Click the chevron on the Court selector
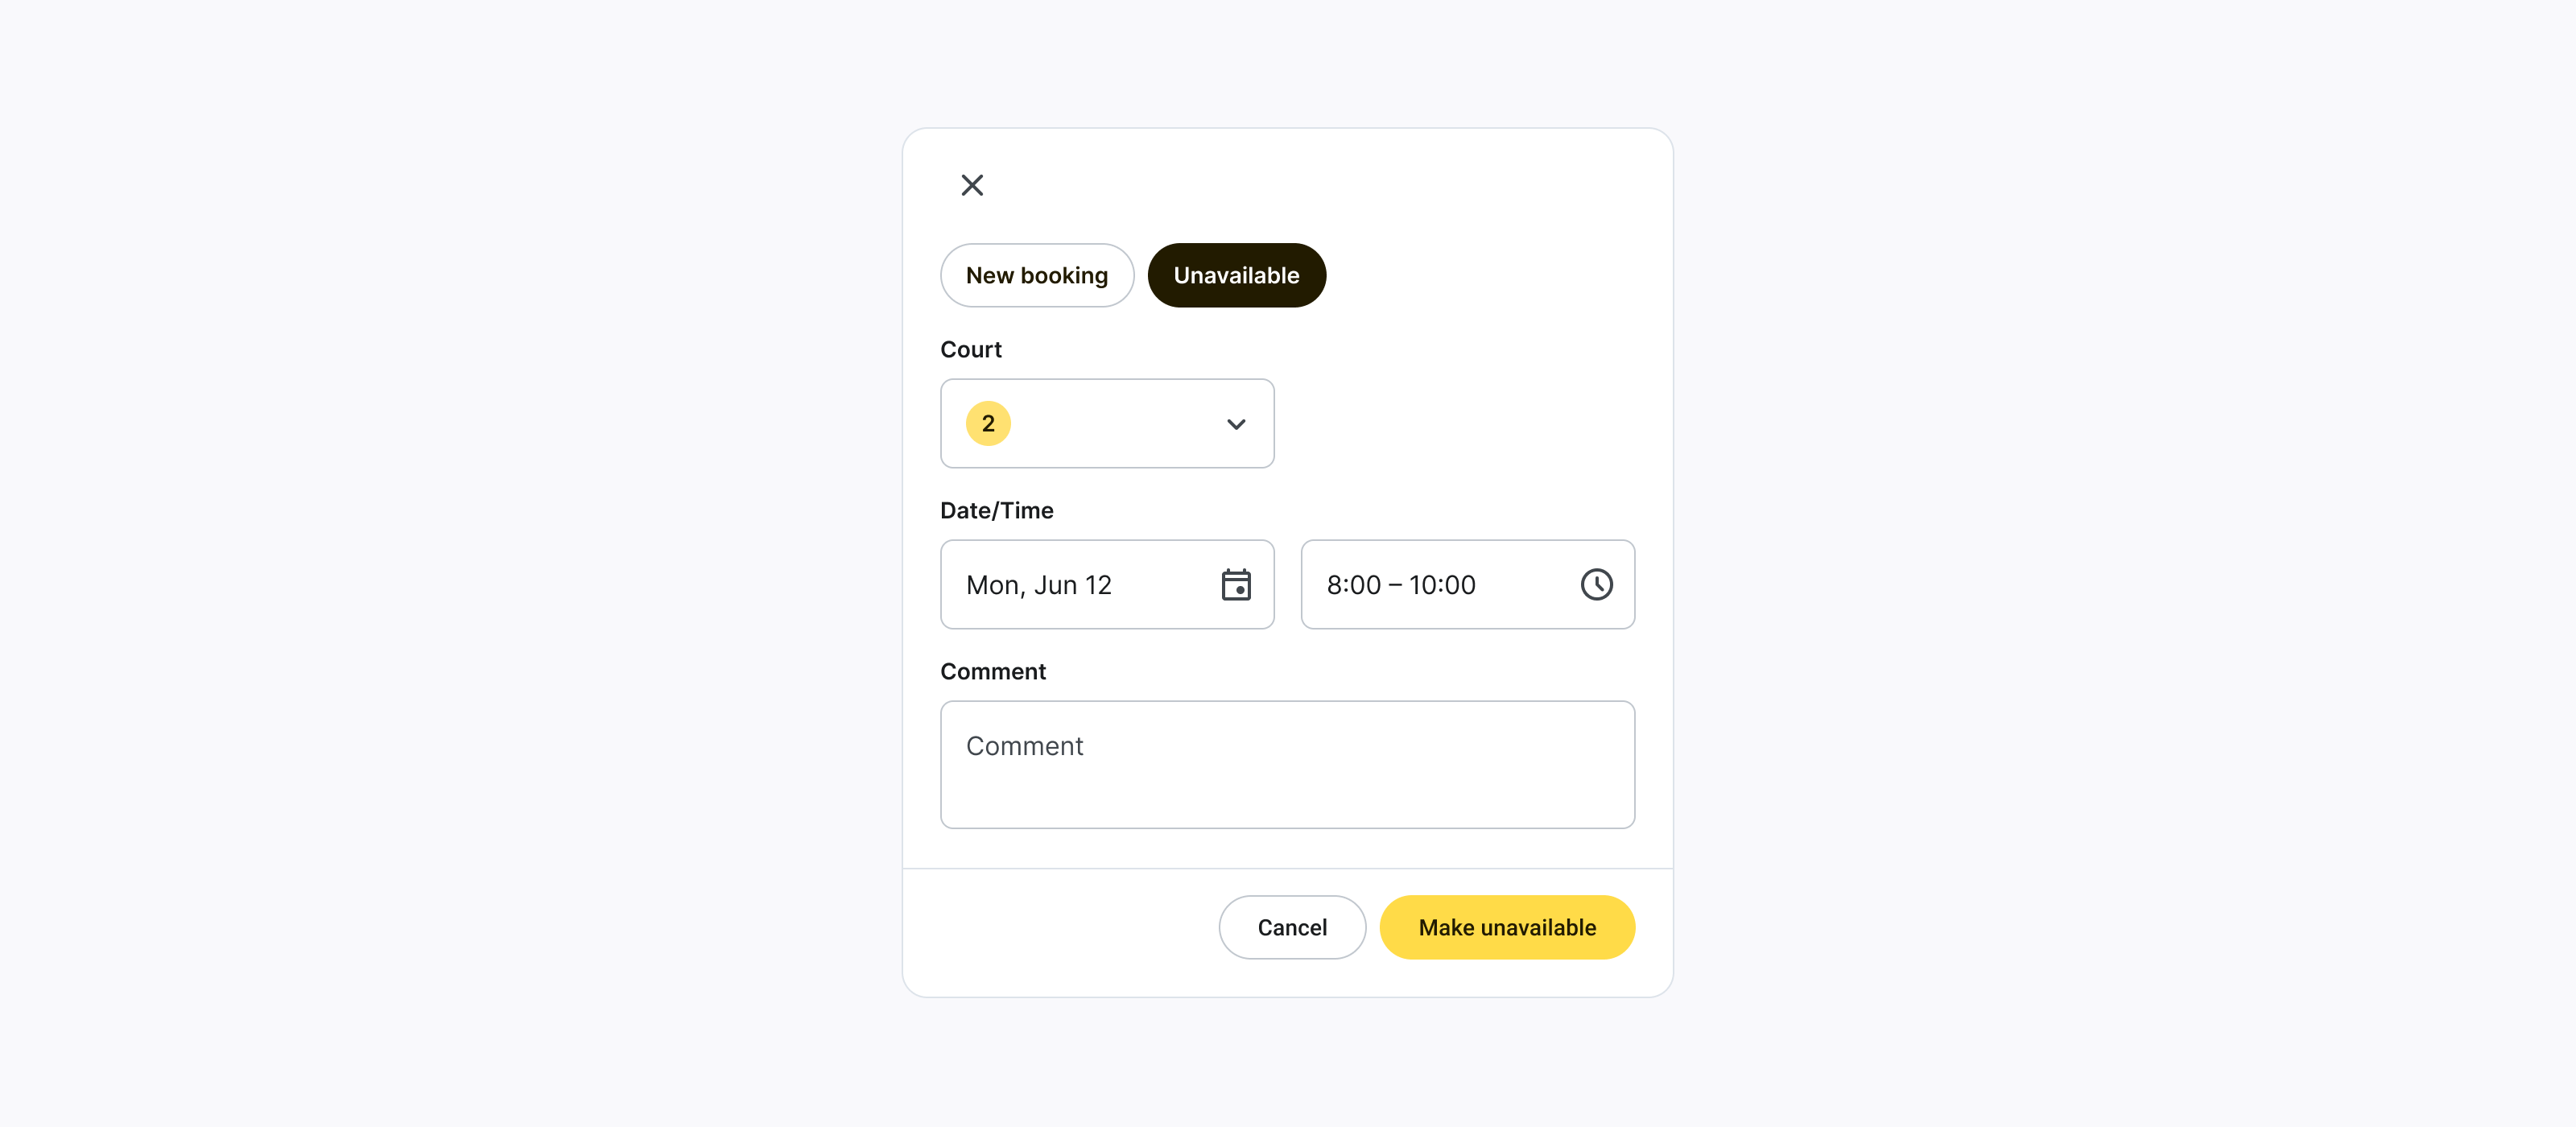2576x1127 pixels. click(x=1236, y=424)
